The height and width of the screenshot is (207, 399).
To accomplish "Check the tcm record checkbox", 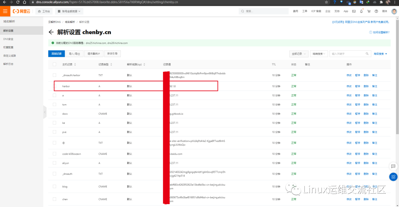I will (x=54, y=104).
